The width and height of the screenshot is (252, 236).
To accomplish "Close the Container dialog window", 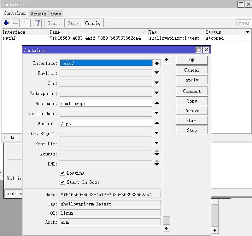I will pyautogui.click(x=206, y=50).
